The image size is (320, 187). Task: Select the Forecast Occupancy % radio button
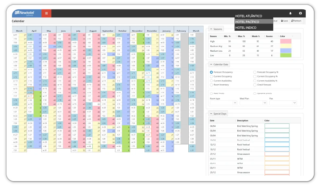(x=255, y=72)
